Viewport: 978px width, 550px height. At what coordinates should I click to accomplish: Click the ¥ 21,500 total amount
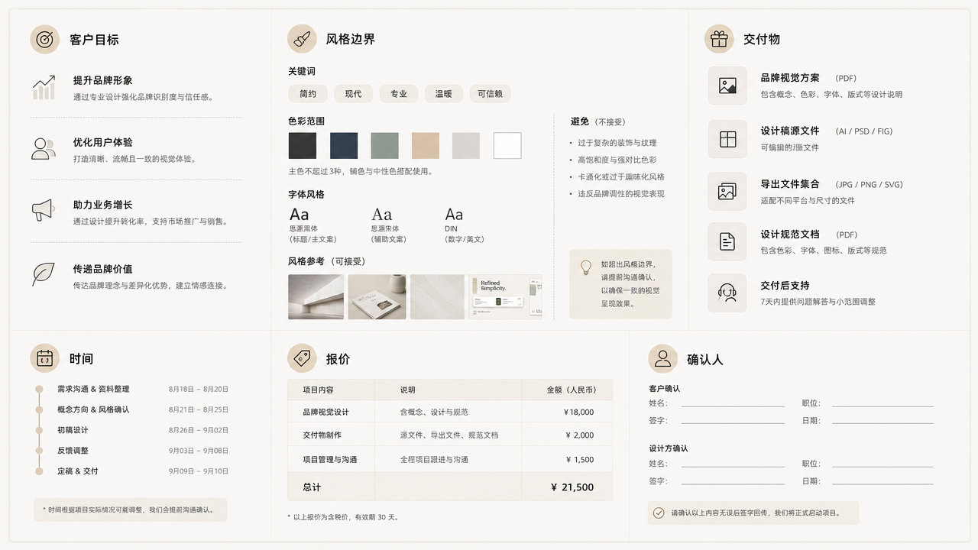click(572, 487)
